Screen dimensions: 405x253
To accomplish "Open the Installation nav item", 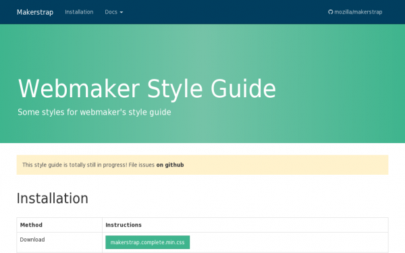I will point(79,12).
